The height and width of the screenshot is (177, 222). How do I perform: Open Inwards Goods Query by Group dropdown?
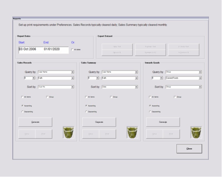tap(200, 72)
